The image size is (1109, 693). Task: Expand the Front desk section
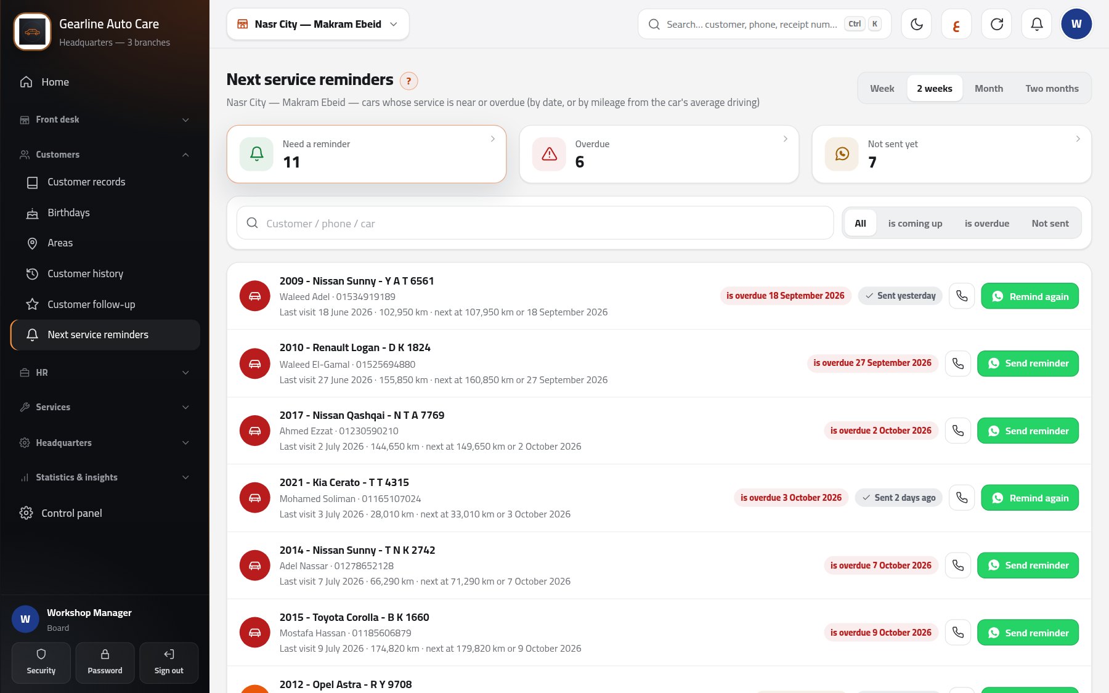pyautogui.click(x=105, y=120)
